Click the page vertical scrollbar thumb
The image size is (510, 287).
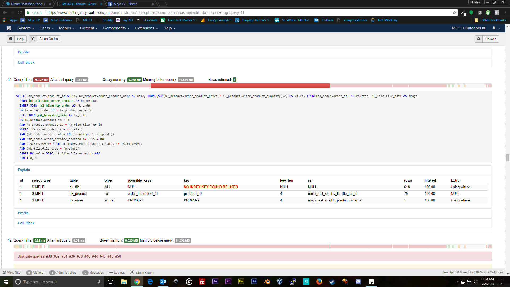(x=508, y=158)
